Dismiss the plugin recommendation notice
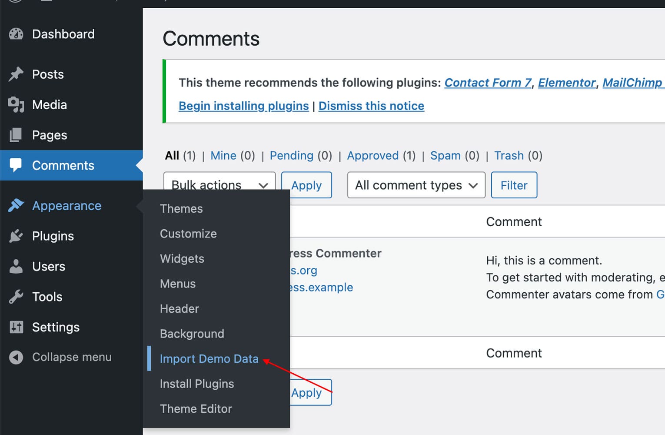Screen dimensions: 665x435 [371, 106]
